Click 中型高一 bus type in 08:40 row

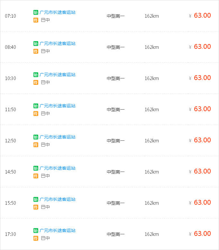[116, 47]
